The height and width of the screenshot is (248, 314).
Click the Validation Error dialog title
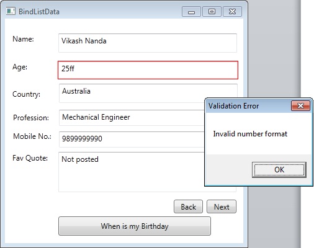pyautogui.click(x=233, y=106)
